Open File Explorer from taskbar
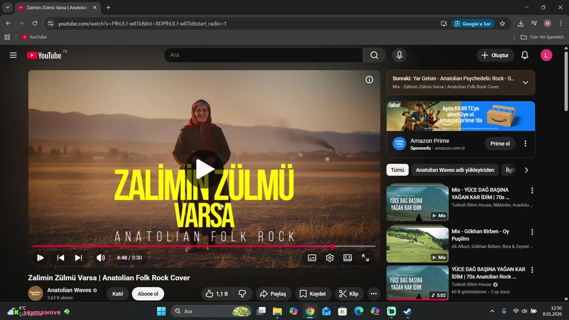569x320 pixels. pos(277,311)
